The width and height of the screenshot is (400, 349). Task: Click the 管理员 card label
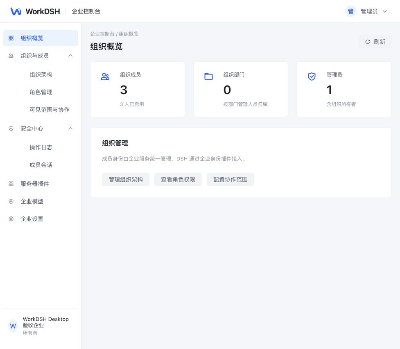point(334,75)
